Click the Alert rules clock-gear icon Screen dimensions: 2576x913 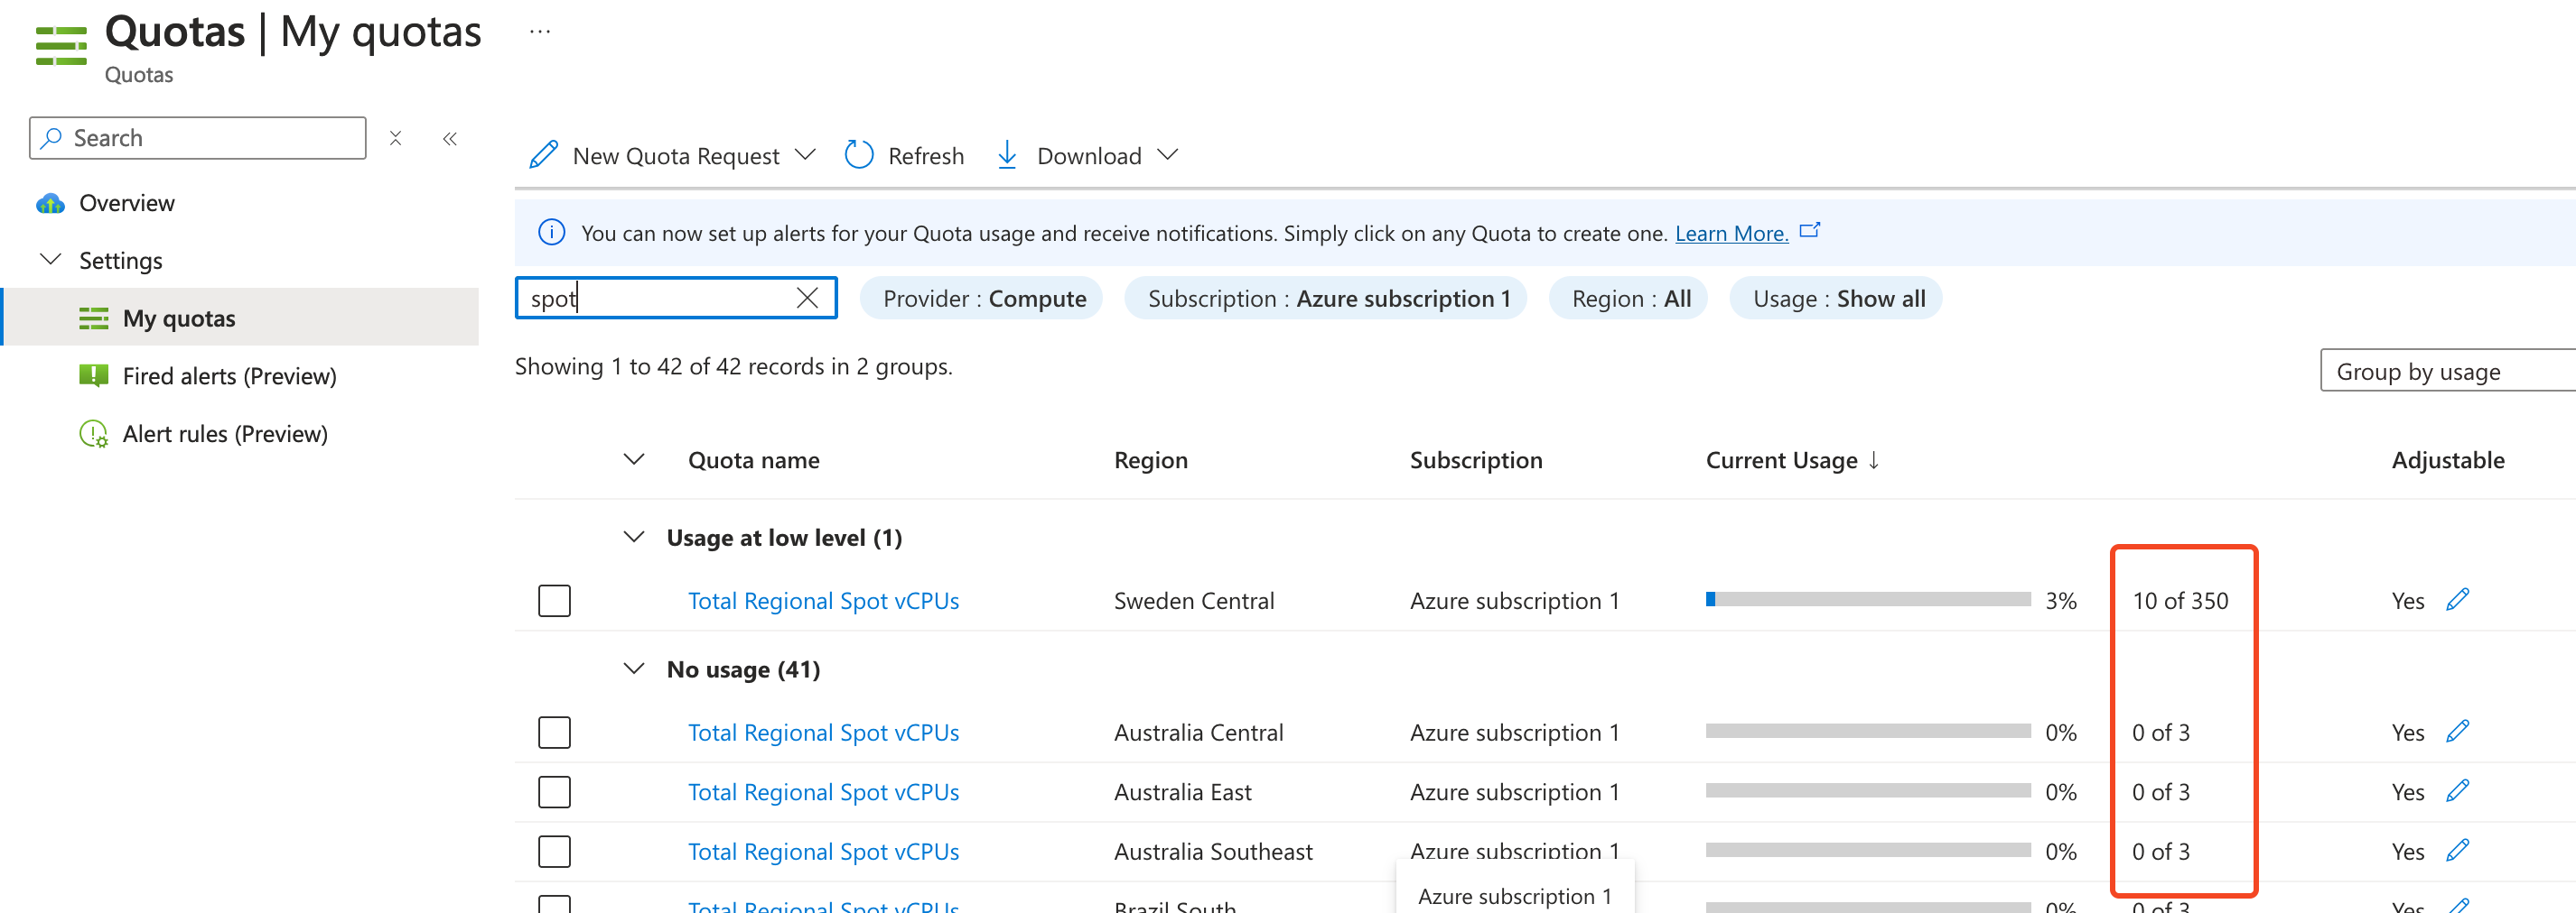tap(94, 435)
